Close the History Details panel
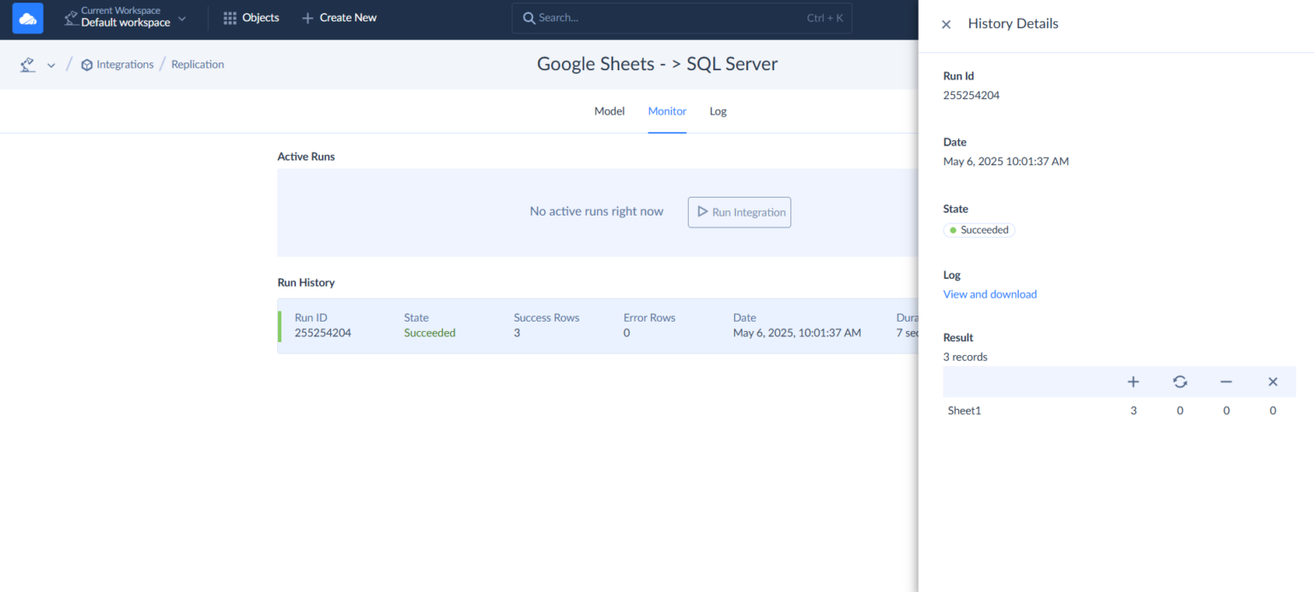 [945, 24]
